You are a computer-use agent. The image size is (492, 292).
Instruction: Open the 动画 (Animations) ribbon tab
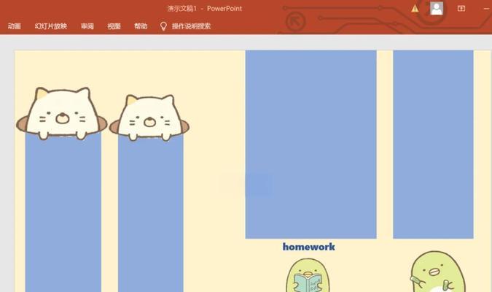14,26
